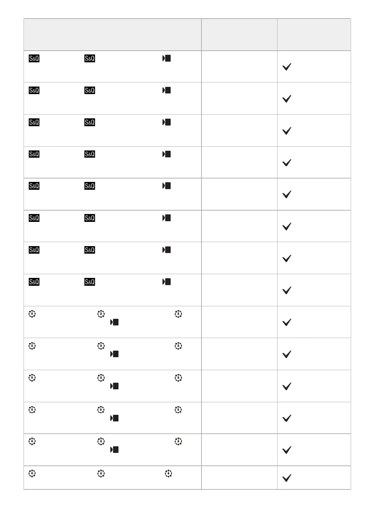Click the second S&Q icon in the seventh row
The width and height of the screenshot is (374, 530).
pos(90,250)
